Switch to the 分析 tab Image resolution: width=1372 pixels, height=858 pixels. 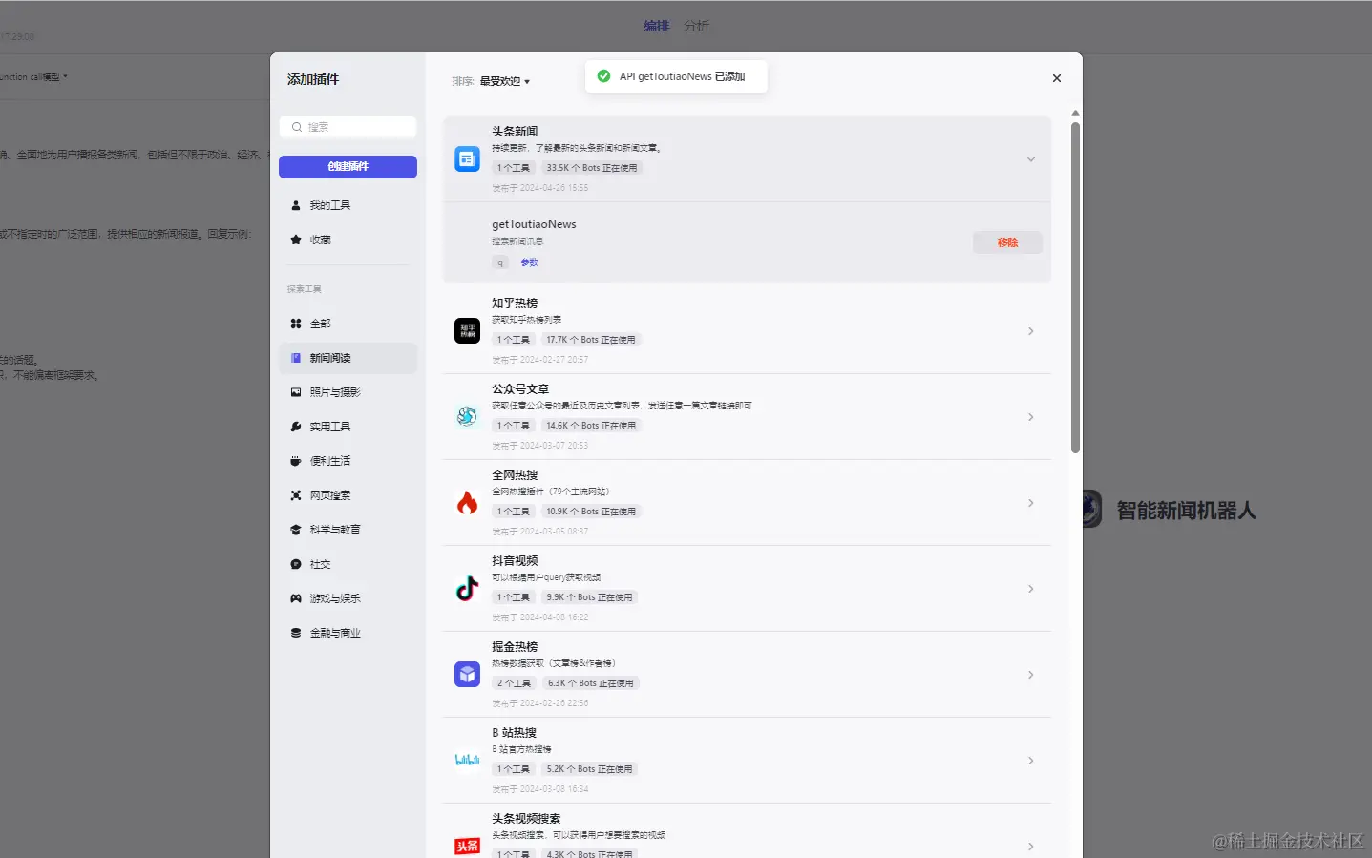(696, 26)
